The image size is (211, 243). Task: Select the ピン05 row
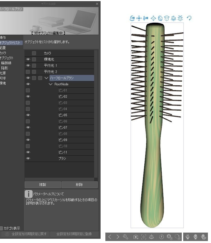pos(76,115)
